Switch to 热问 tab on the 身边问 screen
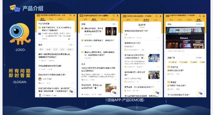213x115 pixels. 137,20
